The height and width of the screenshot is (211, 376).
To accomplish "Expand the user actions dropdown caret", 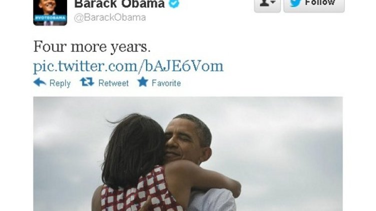I will (273, 2).
